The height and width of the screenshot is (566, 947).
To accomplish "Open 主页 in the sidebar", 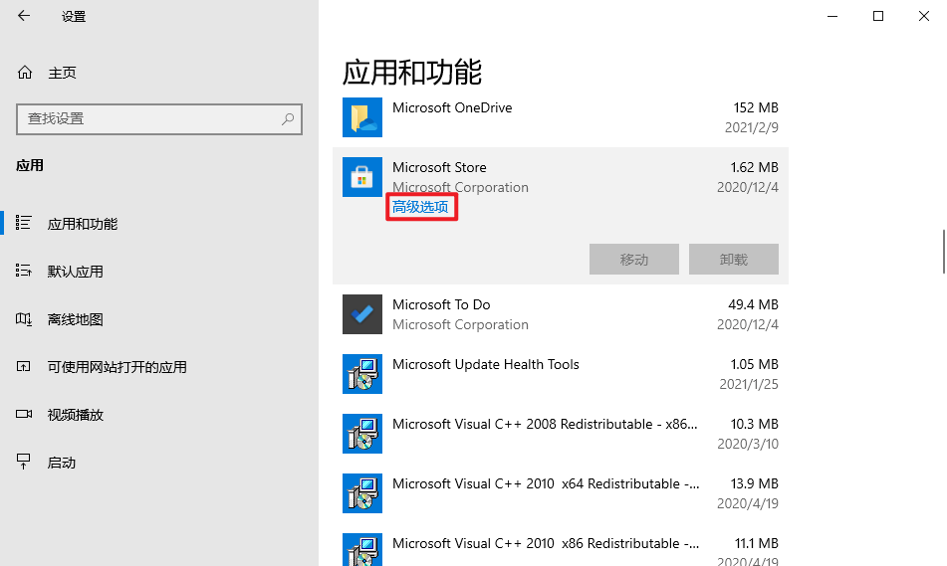I will 62,73.
